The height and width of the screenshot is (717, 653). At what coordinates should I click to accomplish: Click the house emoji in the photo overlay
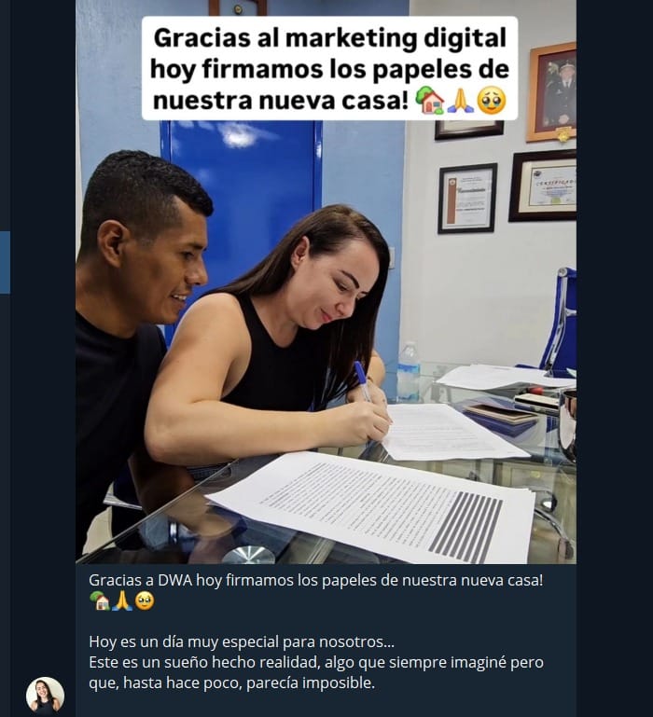[429, 100]
